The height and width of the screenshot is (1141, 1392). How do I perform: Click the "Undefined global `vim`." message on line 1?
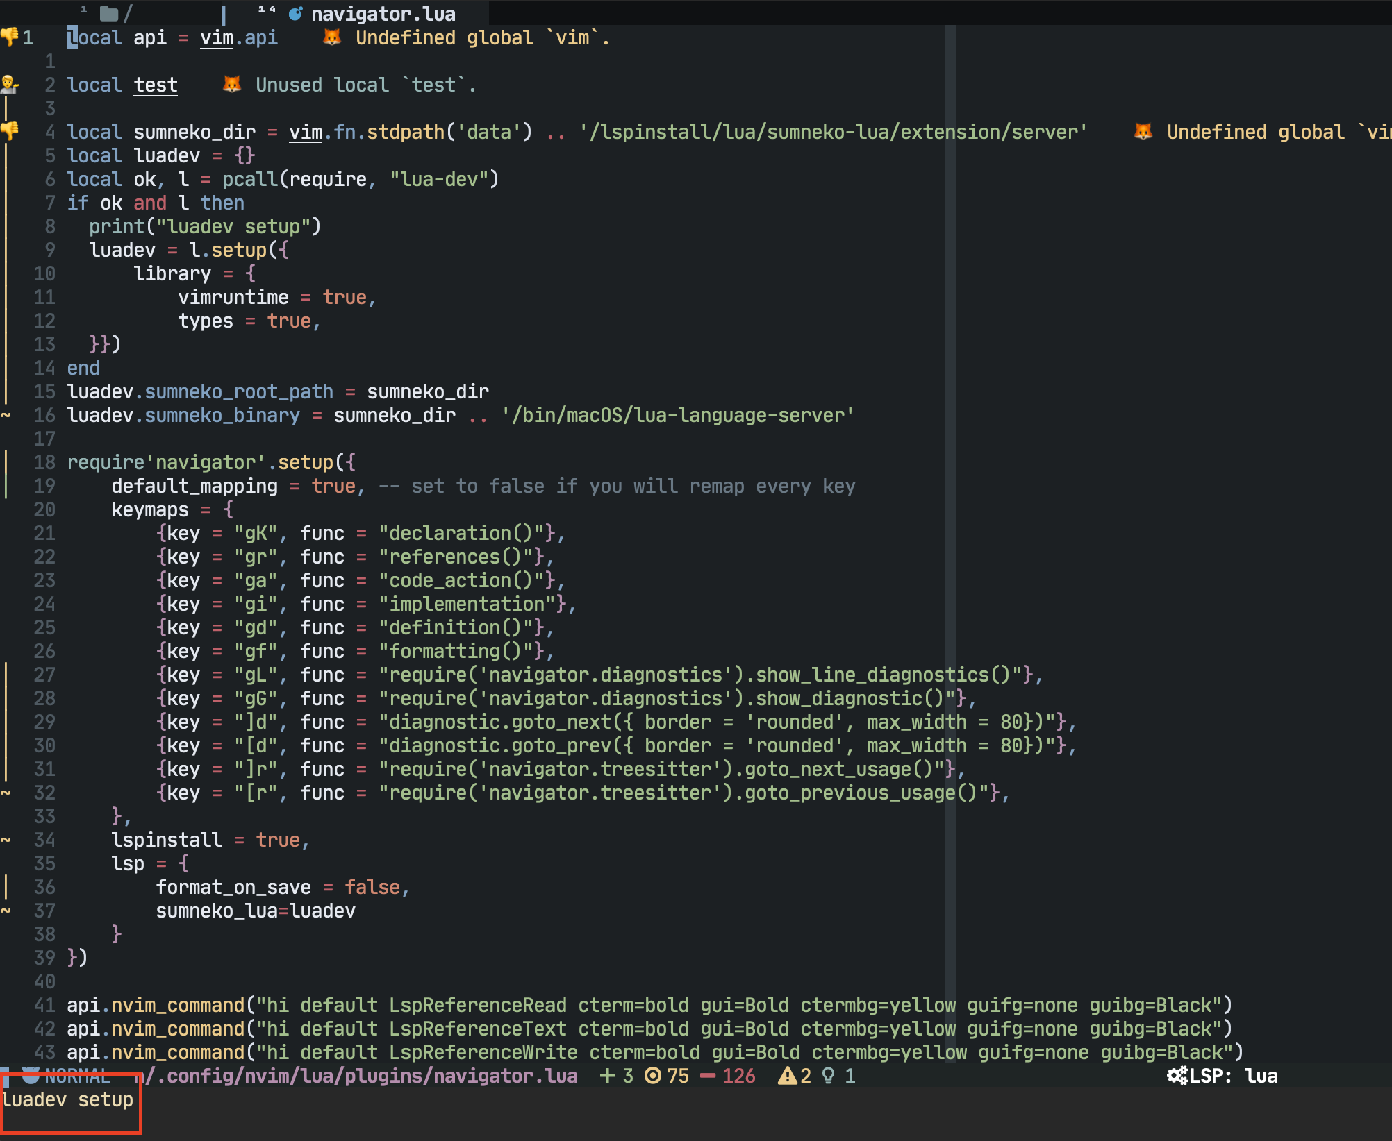(483, 37)
